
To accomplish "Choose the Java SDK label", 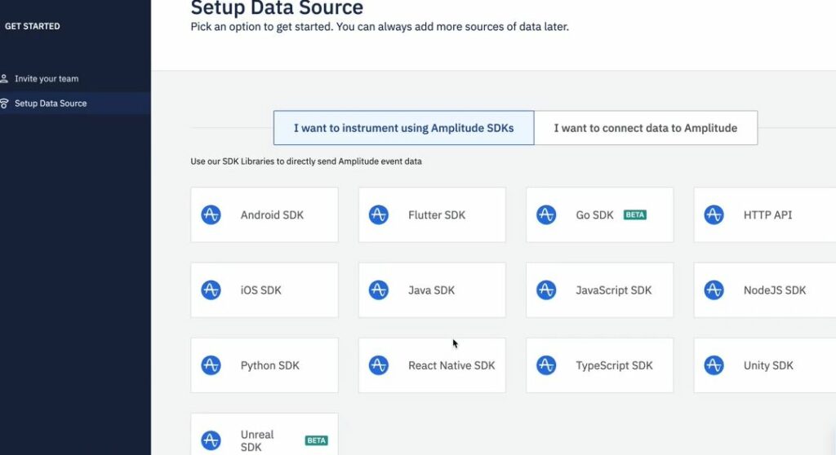I will point(431,290).
